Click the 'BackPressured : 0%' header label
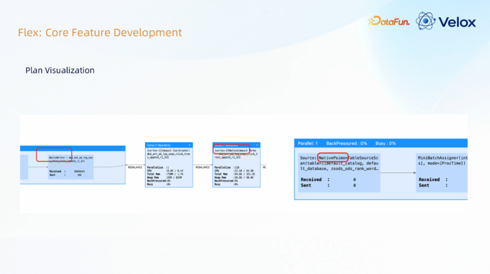The height and width of the screenshot is (274, 490). pyautogui.click(x=347, y=143)
